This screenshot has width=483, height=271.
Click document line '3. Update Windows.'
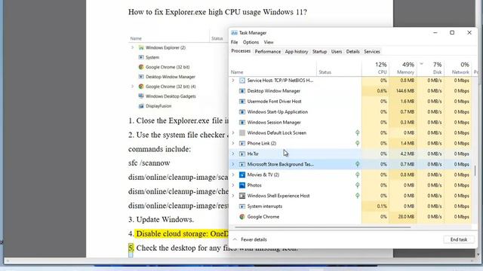[x=161, y=219]
